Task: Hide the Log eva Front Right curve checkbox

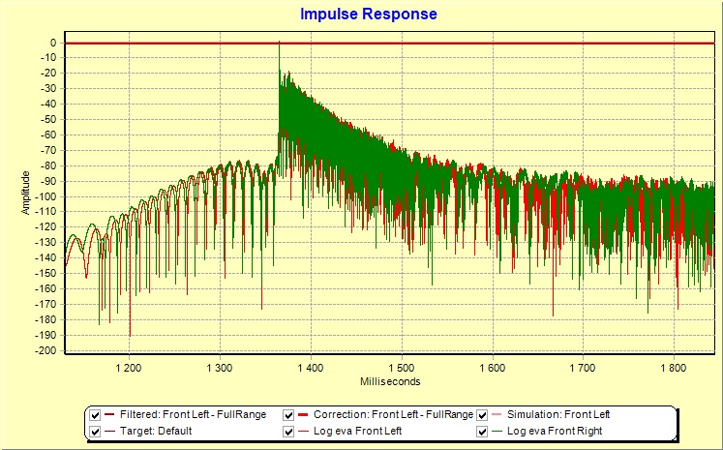Action: (482, 432)
